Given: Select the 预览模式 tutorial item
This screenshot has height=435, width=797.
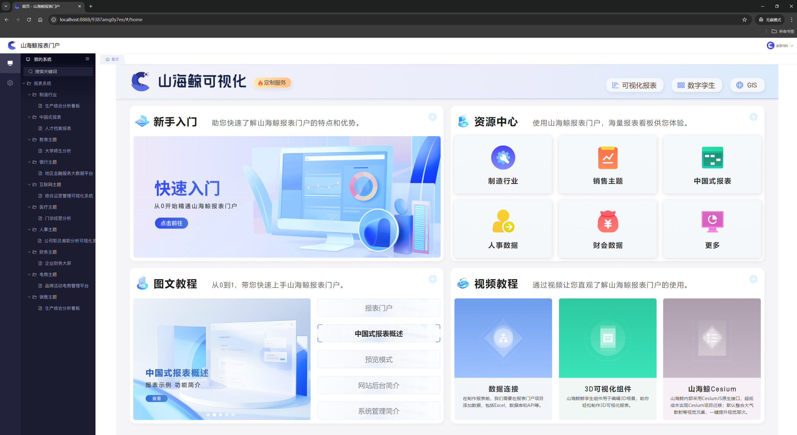Looking at the screenshot, I should pos(378,359).
